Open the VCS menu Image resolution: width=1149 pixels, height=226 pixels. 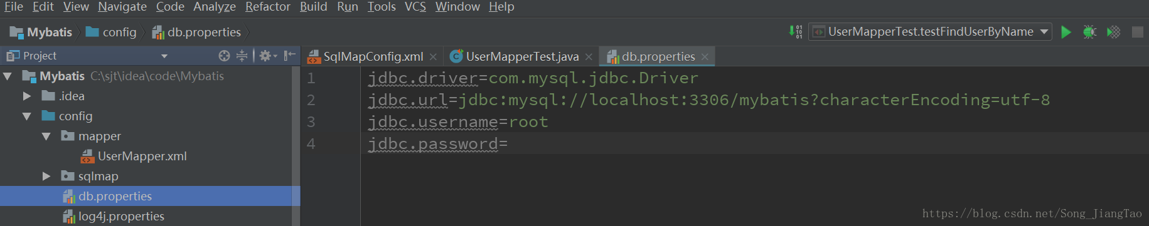tap(415, 7)
